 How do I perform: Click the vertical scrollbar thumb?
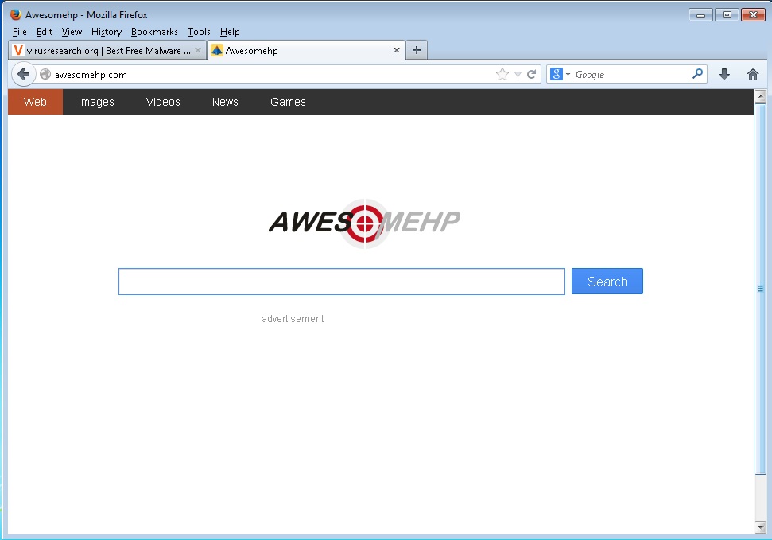click(x=760, y=289)
